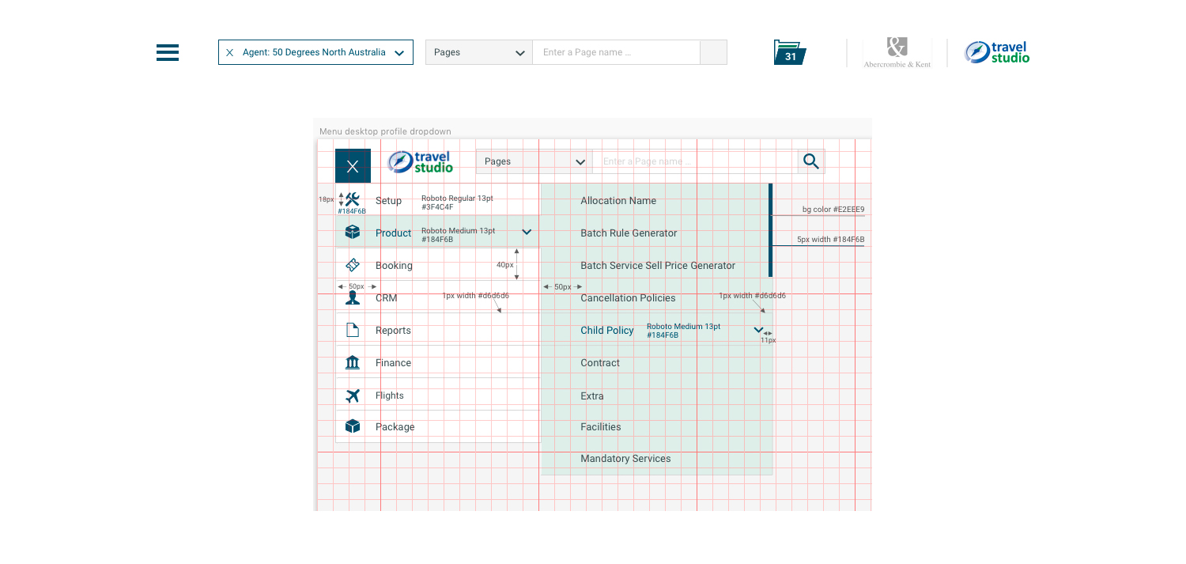Open Batch Rule Generator
1186x564 pixels.
click(x=629, y=233)
